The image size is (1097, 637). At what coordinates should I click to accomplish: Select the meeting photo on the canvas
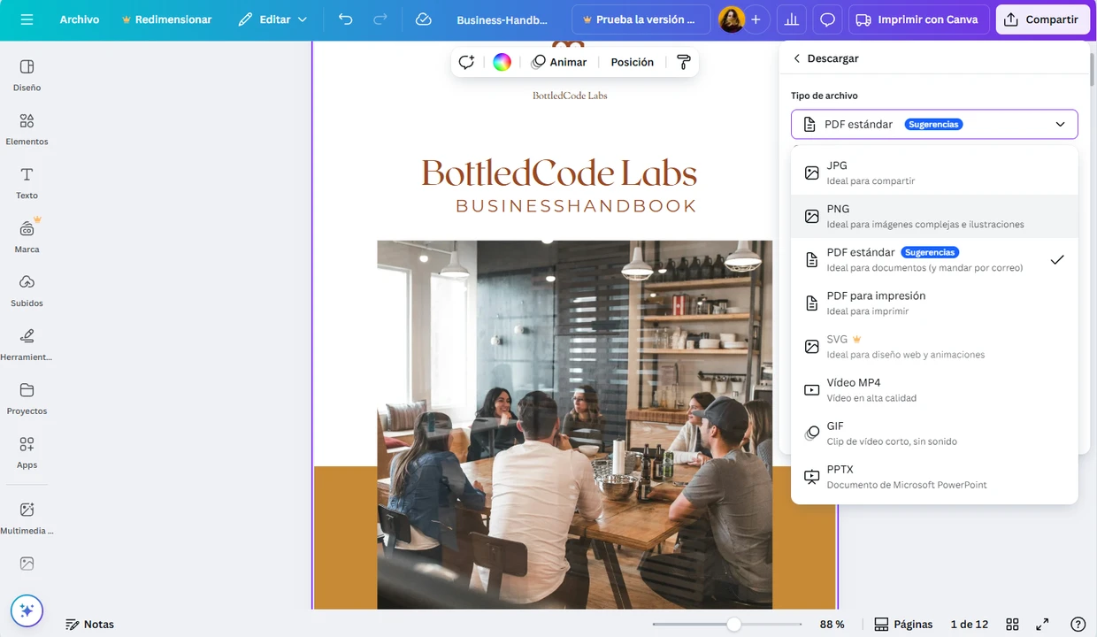[x=574, y=425]
